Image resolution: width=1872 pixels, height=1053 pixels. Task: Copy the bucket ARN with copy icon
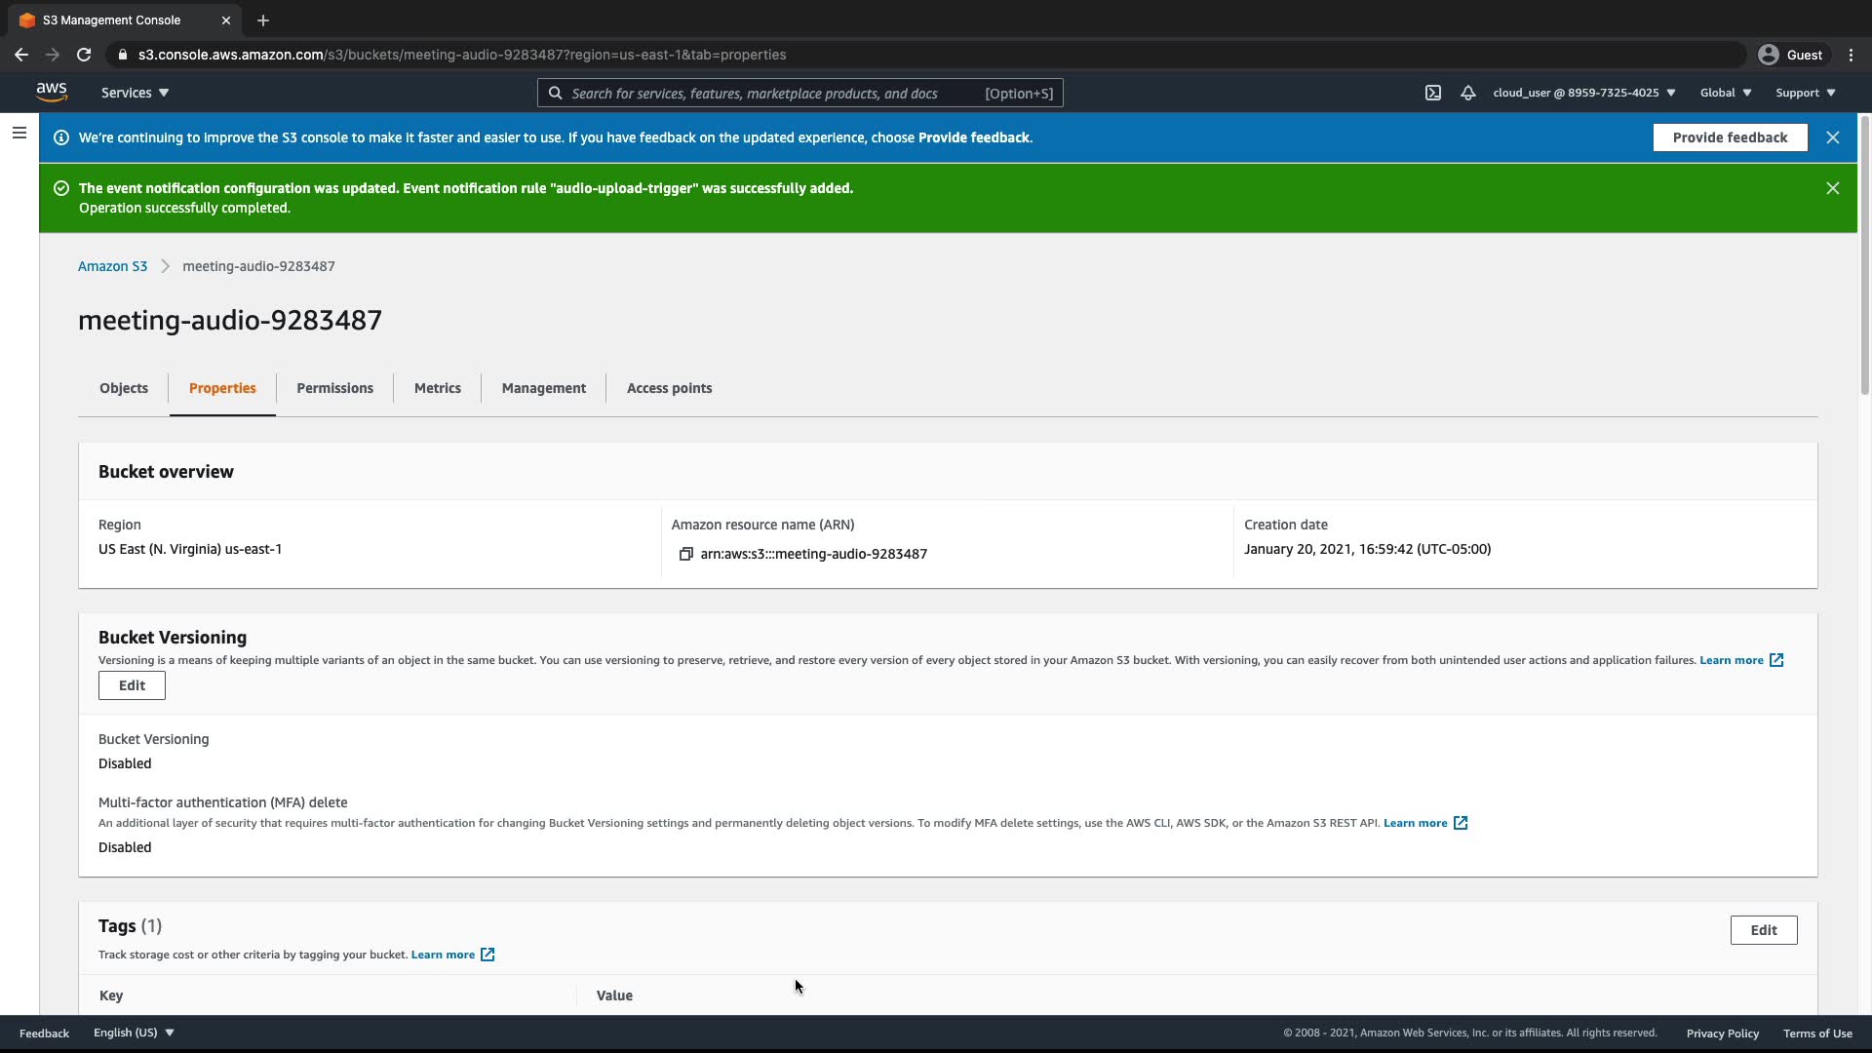pyautogui.click(x=685, y=554)
